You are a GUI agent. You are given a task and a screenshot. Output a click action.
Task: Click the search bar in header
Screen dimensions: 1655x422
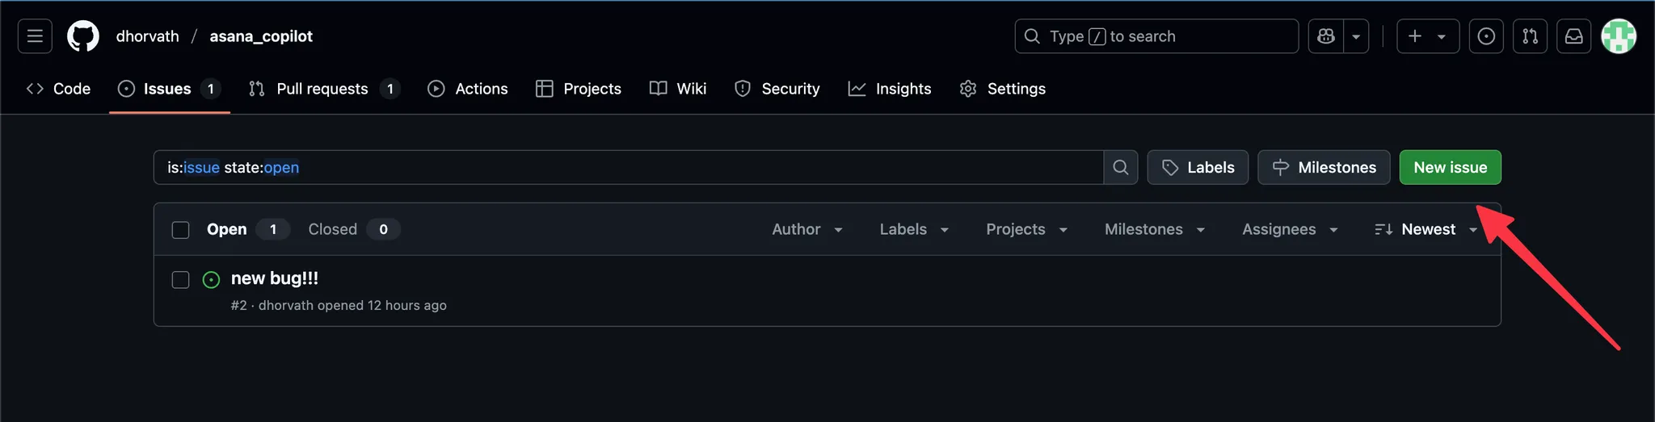click(x=1156, y=36)
